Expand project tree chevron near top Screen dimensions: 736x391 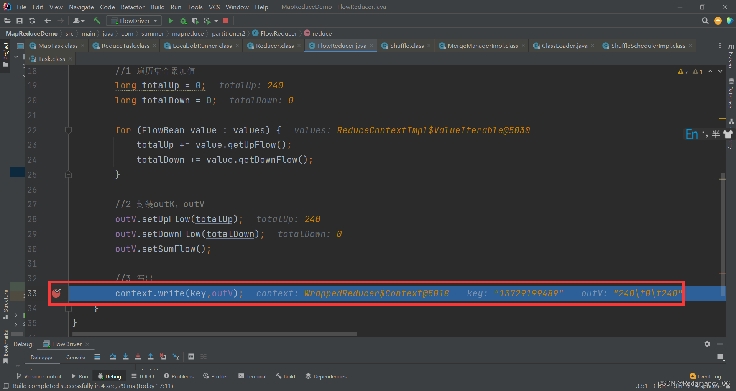(x=16, y=57)
